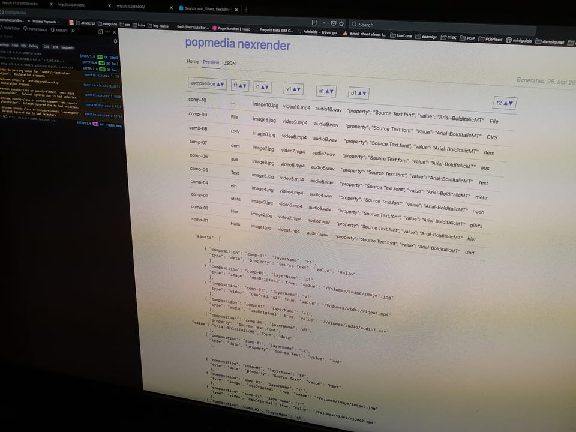The width and height of the screenshot is (576, 432).
Task: Toggle the XHR console filter
Action: click(x=55, y=47)
